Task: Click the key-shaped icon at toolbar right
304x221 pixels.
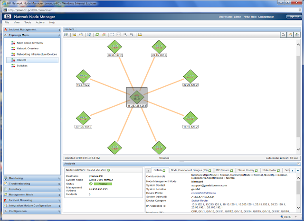Action: click(x=290, y=35)
